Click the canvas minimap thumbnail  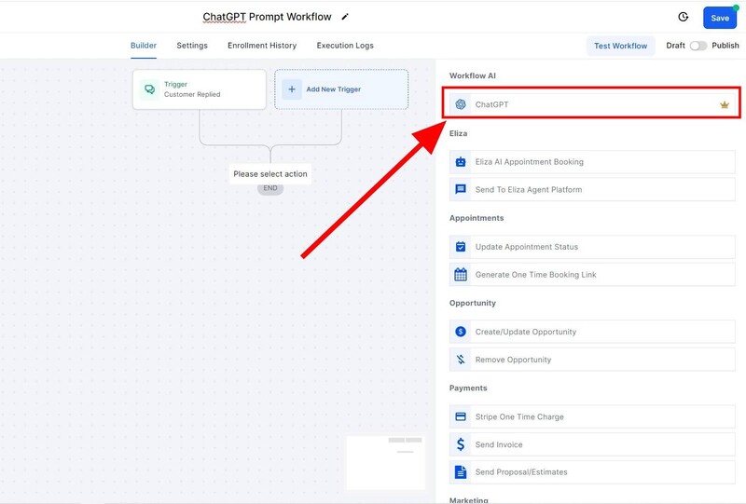click(385, 462)
